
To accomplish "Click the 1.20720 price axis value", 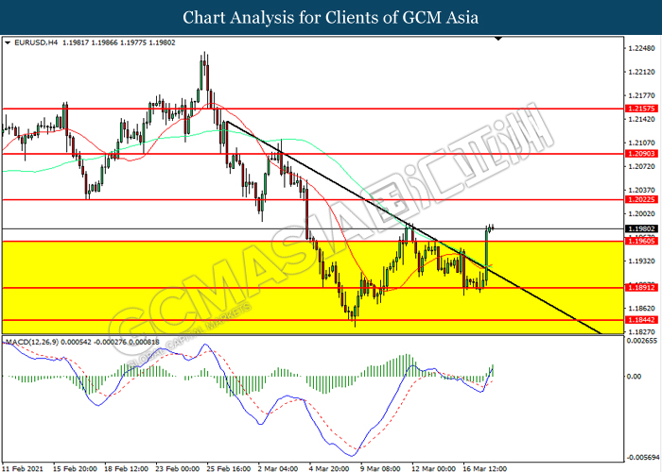I will (642, 166).
